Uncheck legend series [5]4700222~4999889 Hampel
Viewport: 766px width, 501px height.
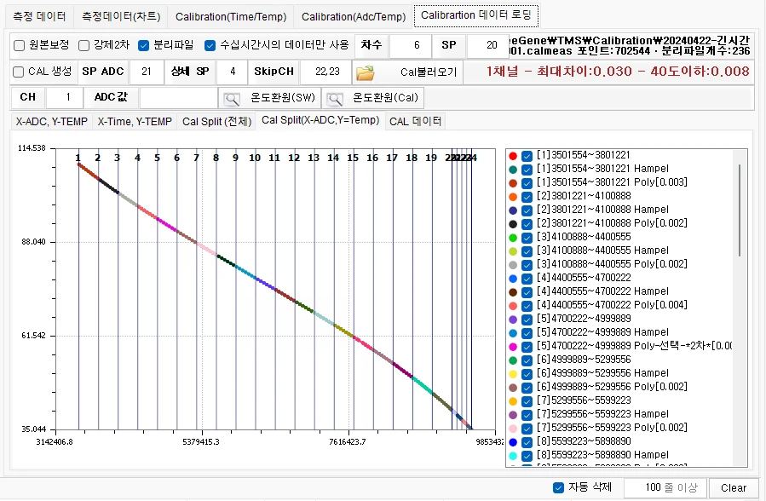click(x=527, y=333)
